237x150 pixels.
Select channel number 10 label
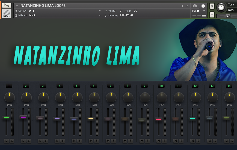[161, 86]
